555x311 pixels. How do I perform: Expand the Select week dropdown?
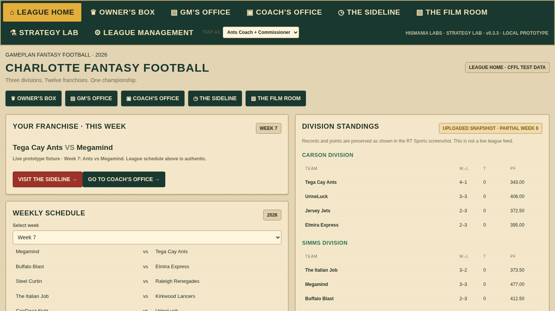pos(147,237)
